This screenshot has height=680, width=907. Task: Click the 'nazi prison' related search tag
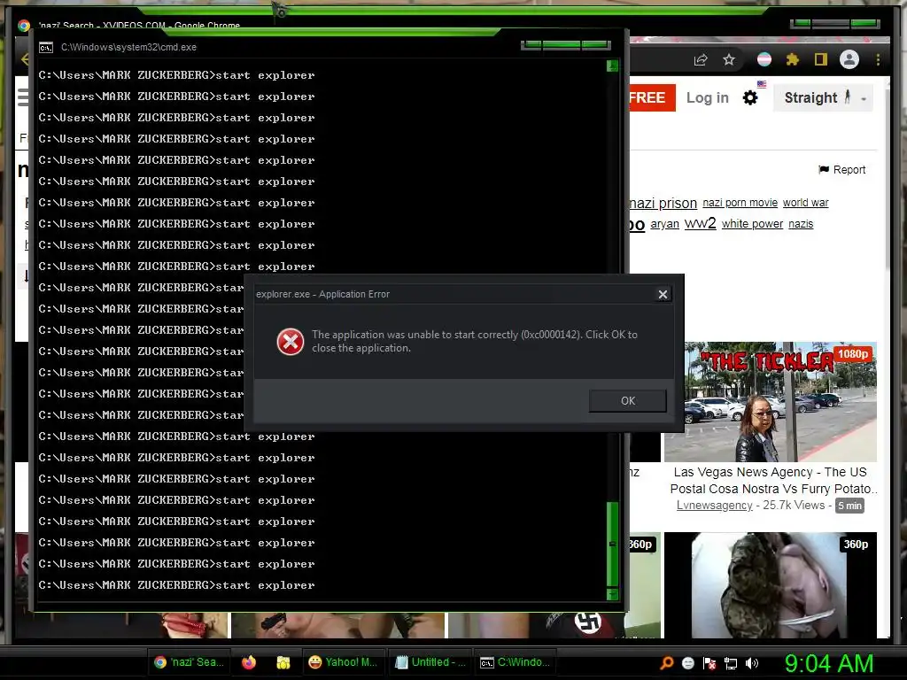(x=663, y=203)
